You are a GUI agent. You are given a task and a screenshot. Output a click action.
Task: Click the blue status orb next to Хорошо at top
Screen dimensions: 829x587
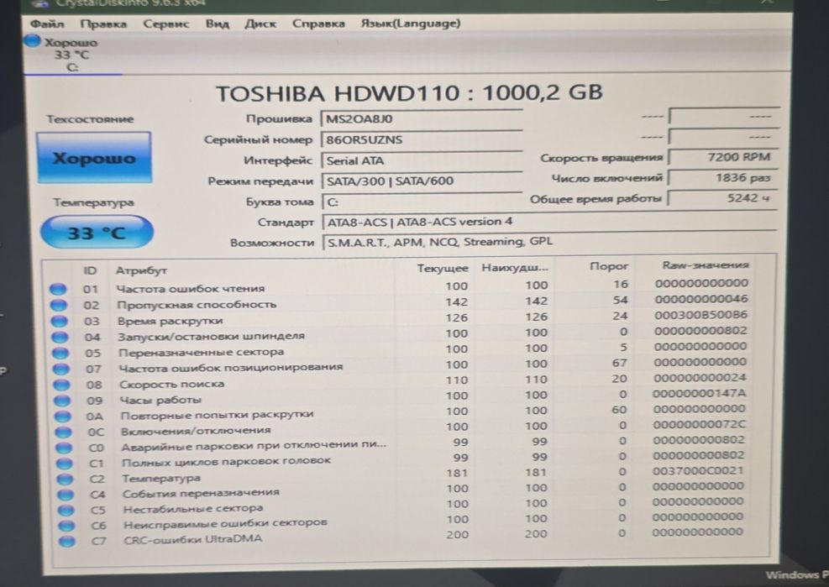[x=32, y=40]
